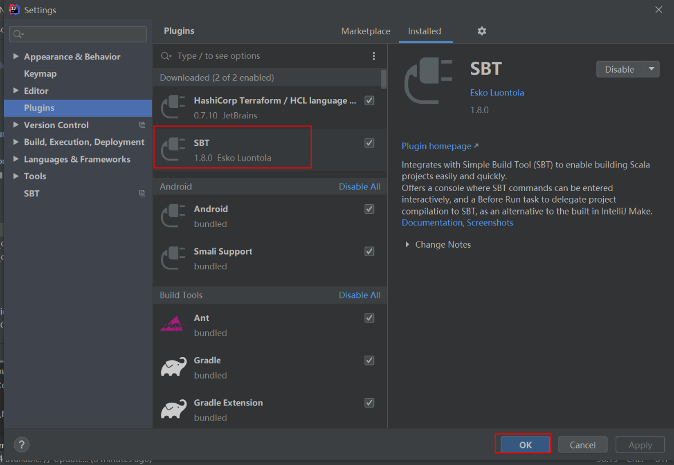Uncheck the Ant plugin checkbox
Image resolution: width=674 pixels, height=465 pixels.
(369, 318)
